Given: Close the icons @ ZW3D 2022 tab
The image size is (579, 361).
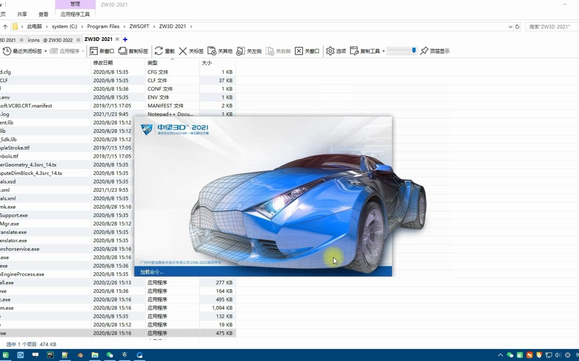Looking at the screenshot, I should coord(78,40).
